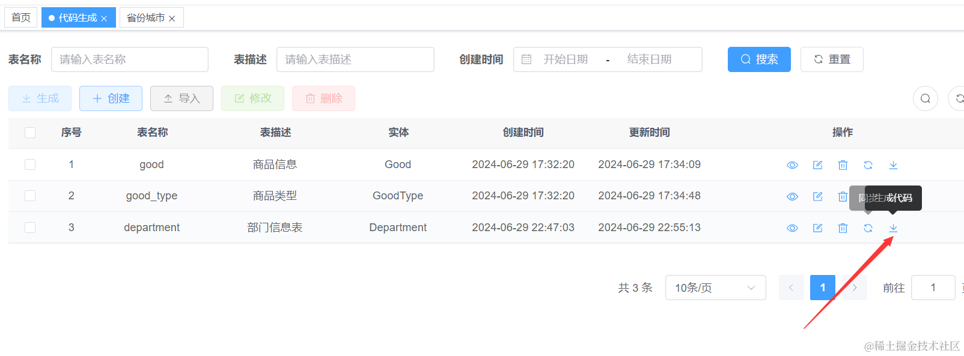The width and height of the screenshot is (964, 356).
Task: Click the edit icon for good_type row
Action: coord(817,196)
